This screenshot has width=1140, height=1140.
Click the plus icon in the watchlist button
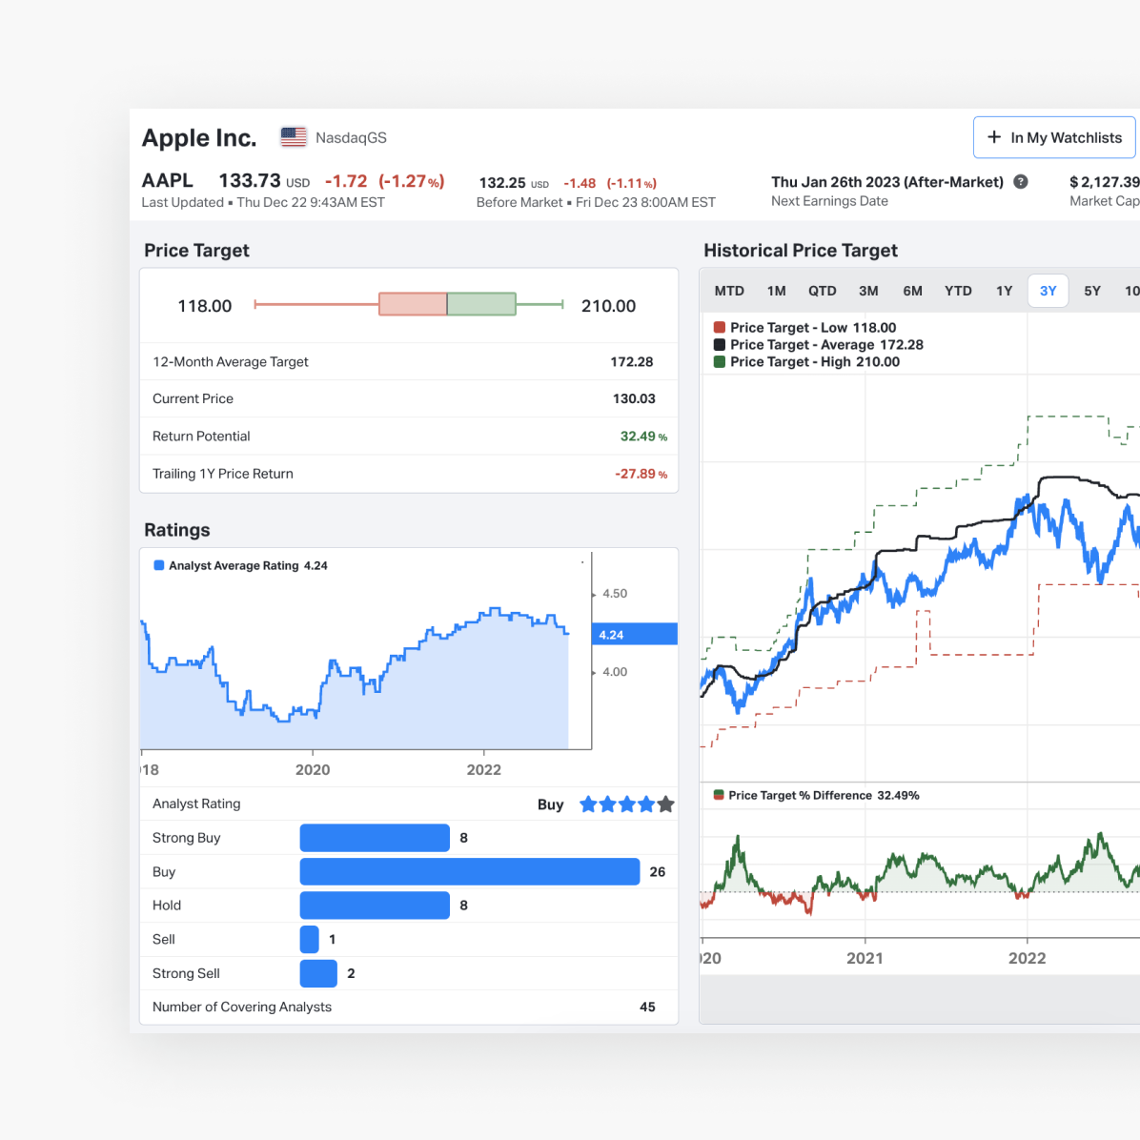993,137
